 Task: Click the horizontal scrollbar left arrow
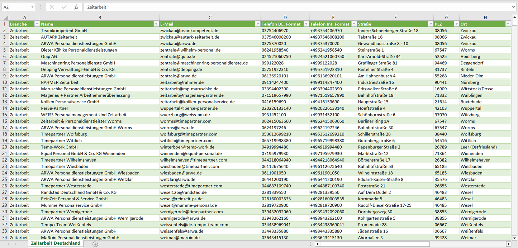pyautogui.click(x=317, y=244)
